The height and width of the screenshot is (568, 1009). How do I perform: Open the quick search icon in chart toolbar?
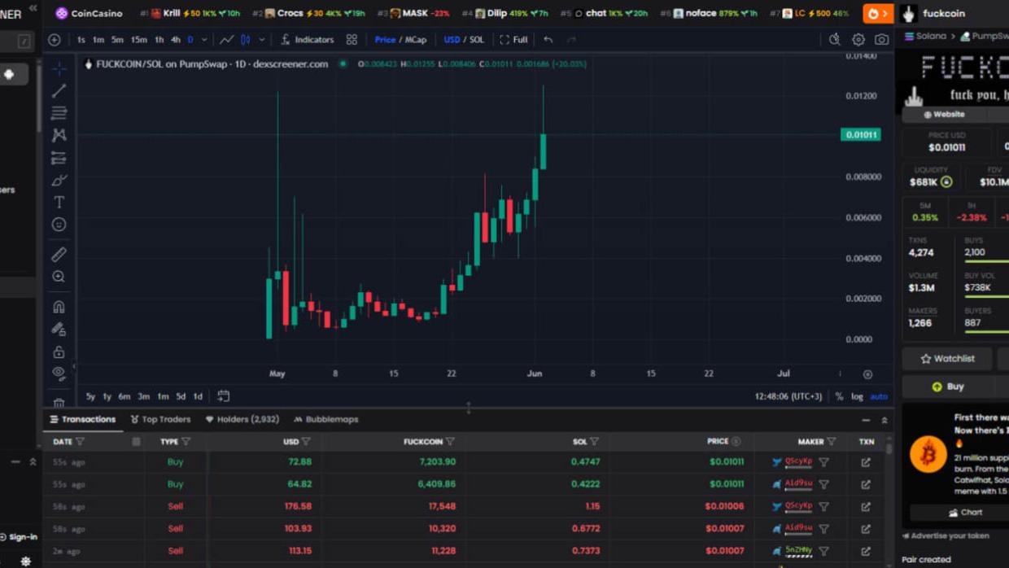(x=834, y=39)
